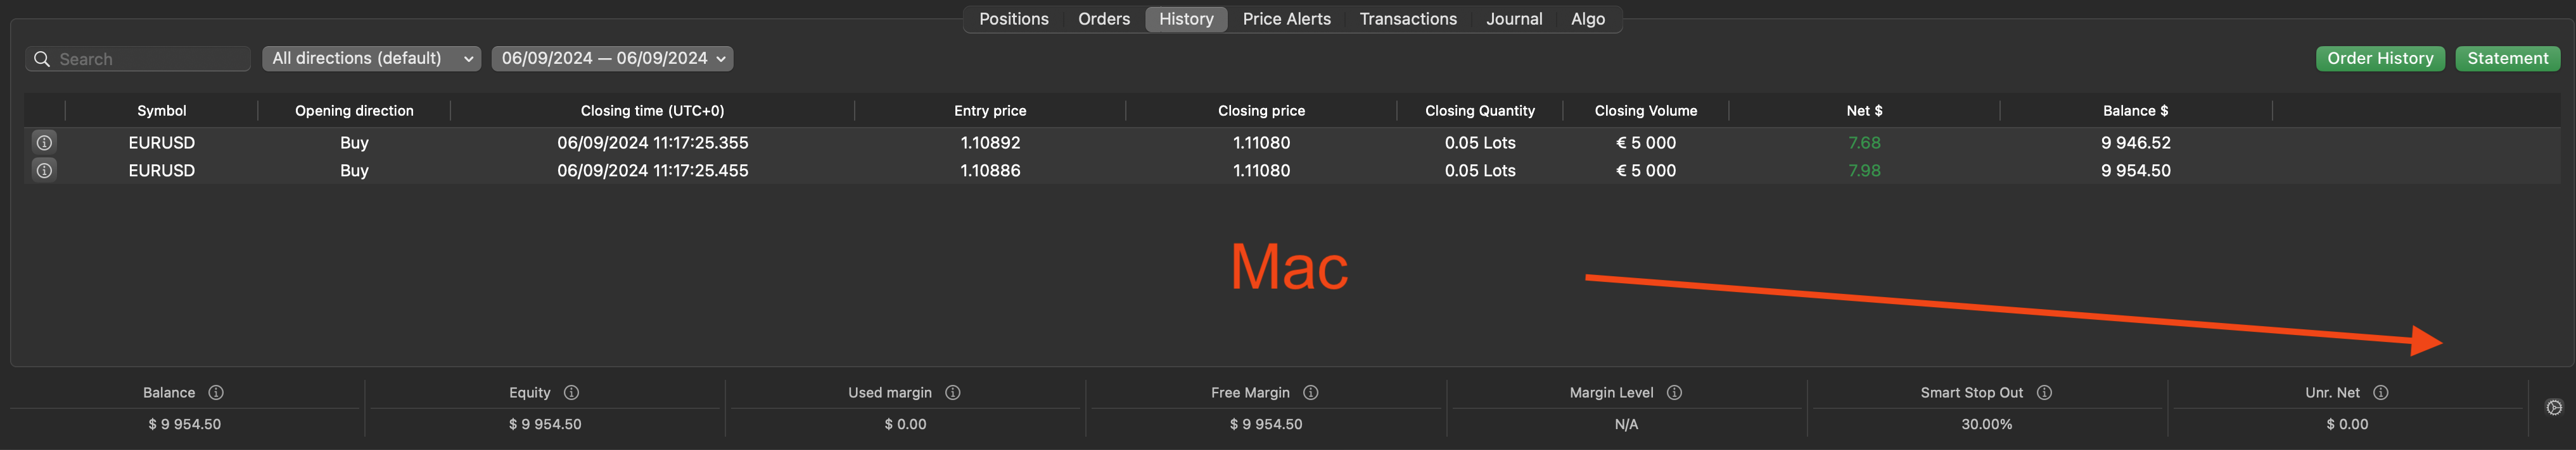2576x450 pixels.
Task: Click info icon next to Margin Level
Action: [x=1674, y=393]
